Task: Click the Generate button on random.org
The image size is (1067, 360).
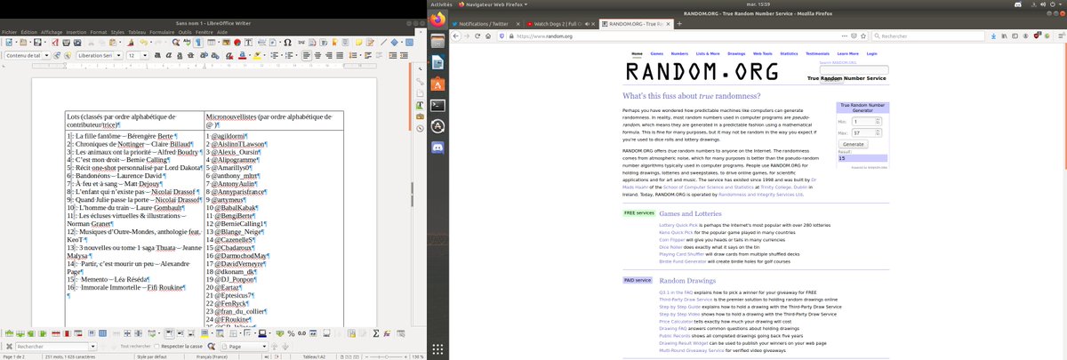Action: click(x=853, y=144)
